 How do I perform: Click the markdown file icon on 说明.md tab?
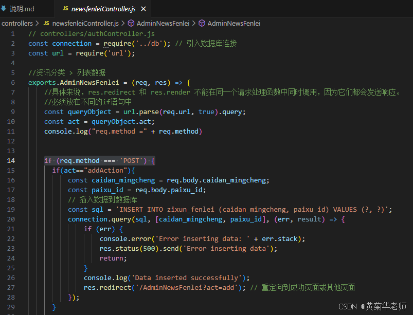4,8
